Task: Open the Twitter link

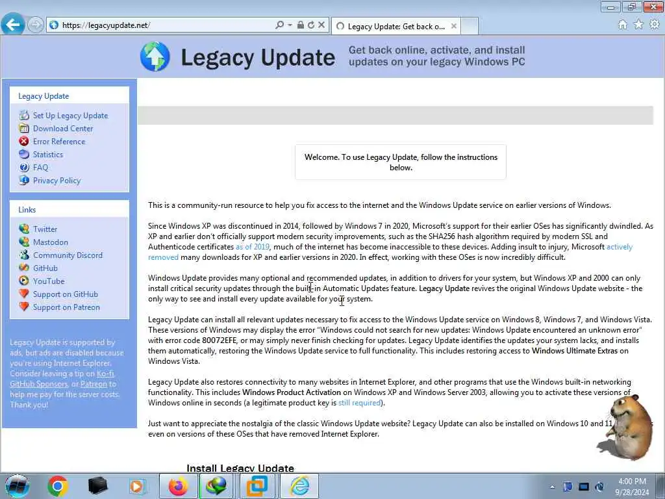Action: [45, 229]
